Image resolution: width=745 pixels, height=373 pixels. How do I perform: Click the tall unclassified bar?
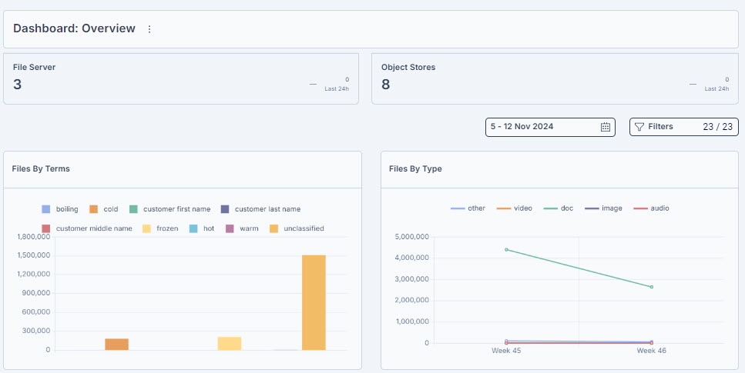pos(314,303)
